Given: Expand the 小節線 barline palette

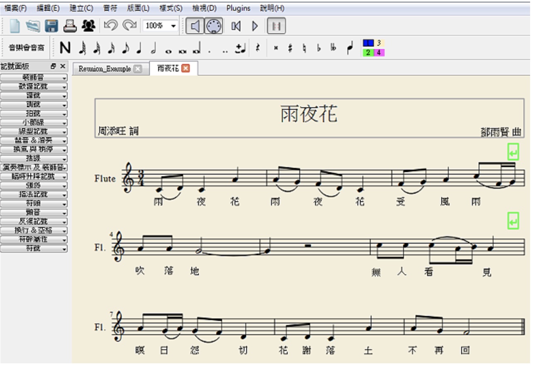Looking at the screenshot, I should click(x=34, y=123).
